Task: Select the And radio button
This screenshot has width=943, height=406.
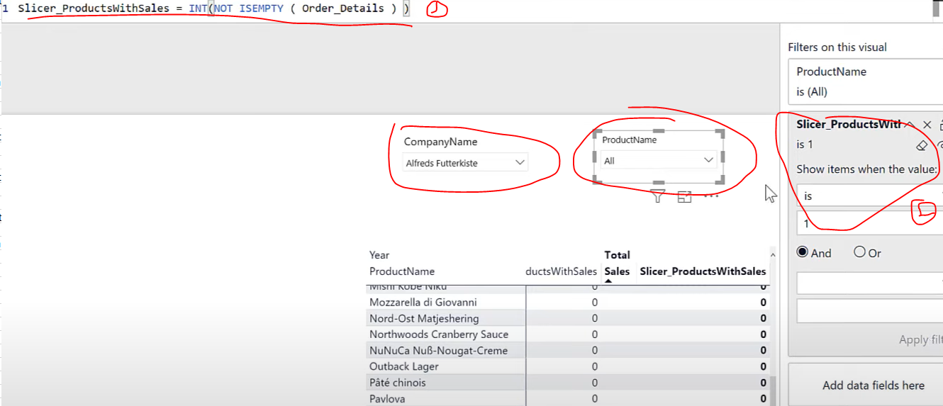Action: coord(803,252)
